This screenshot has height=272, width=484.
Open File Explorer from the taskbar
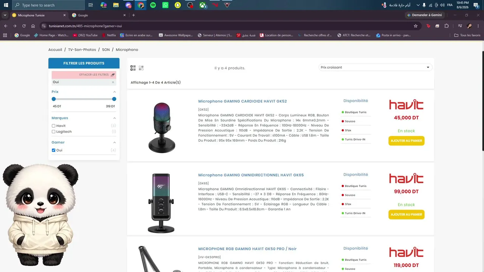pyautogui.click(x=116, y=5)
